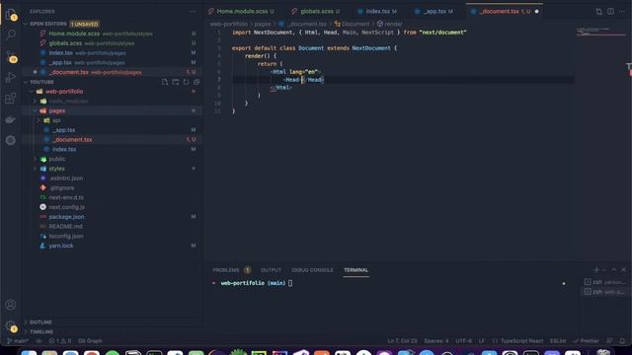Open the Extensions view
Screen dimensions: 632x355
tap(11, 99)
